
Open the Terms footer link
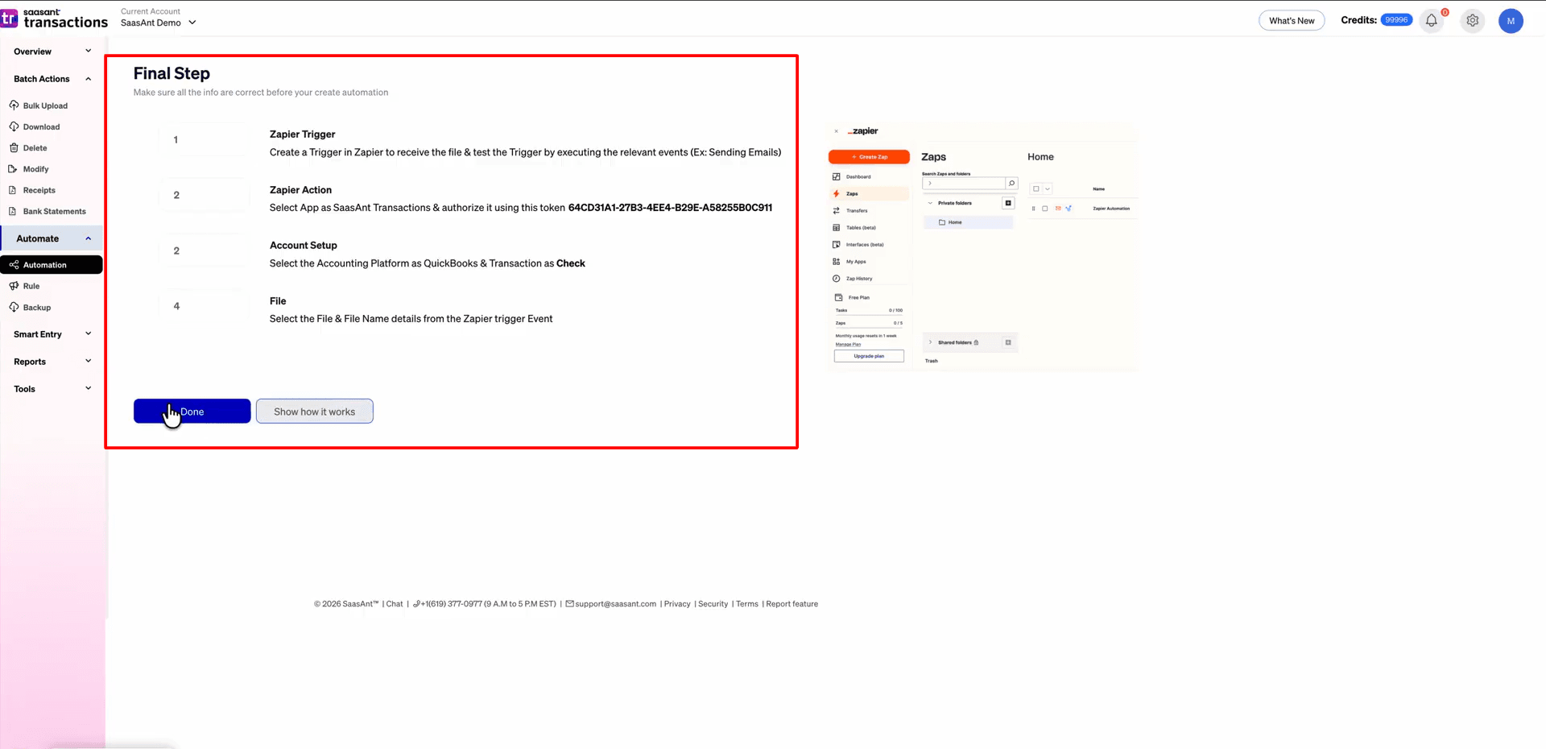747,604
